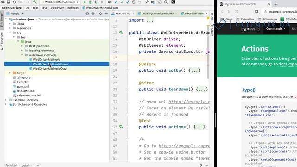This screenshot has height=167, width=297.
Task: Click the selenium-java breadcrumb
Action: [12, 8]
